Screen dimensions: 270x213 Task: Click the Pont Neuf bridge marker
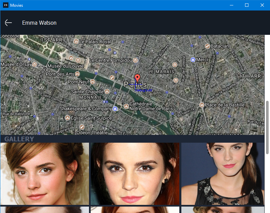click(x=93, y=82)
